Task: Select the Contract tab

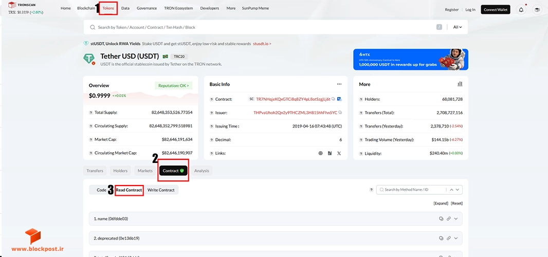Action: click(173, 171)
